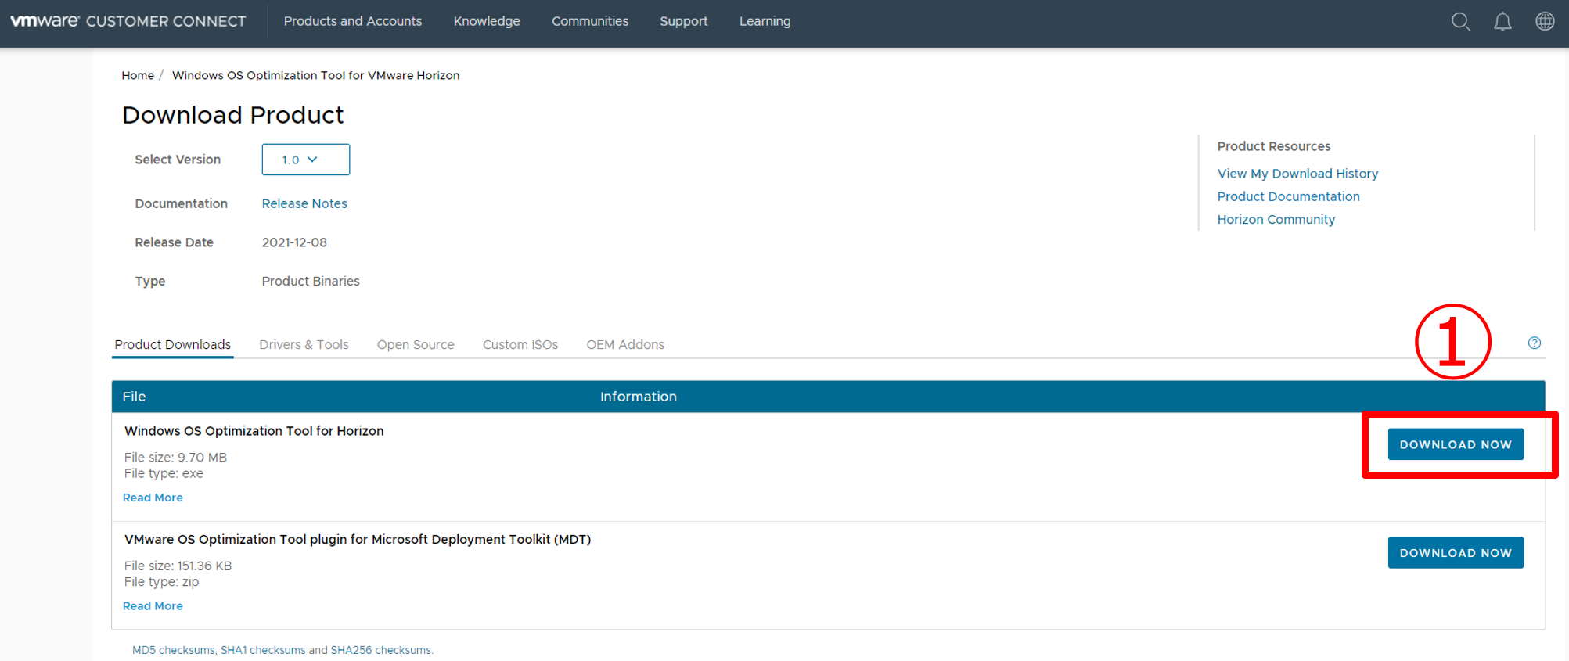Click the Home breadcrumb link
Viewport: 1569px width, 661px height.
138,75
